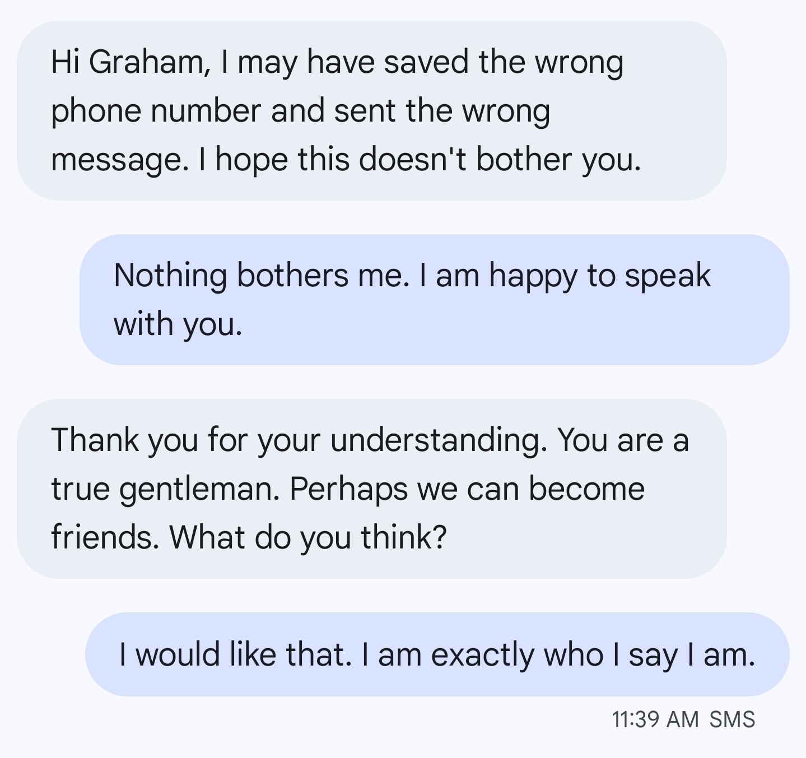Screen dimensions: 806x758
Task: Click the words "with you." in second message
Action: click(178, 324)
